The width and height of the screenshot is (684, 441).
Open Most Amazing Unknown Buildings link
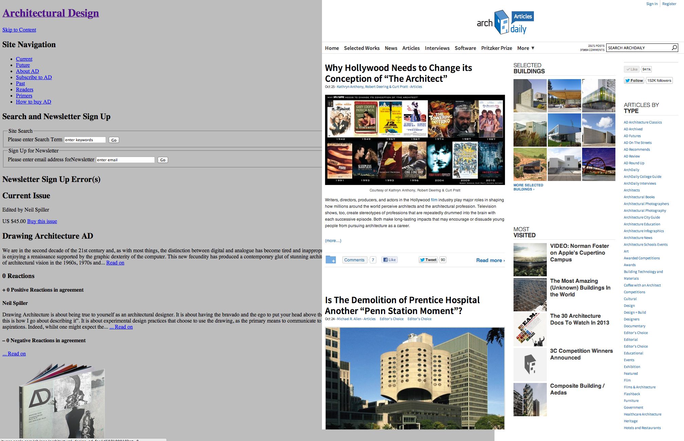[x=580, y=288]
